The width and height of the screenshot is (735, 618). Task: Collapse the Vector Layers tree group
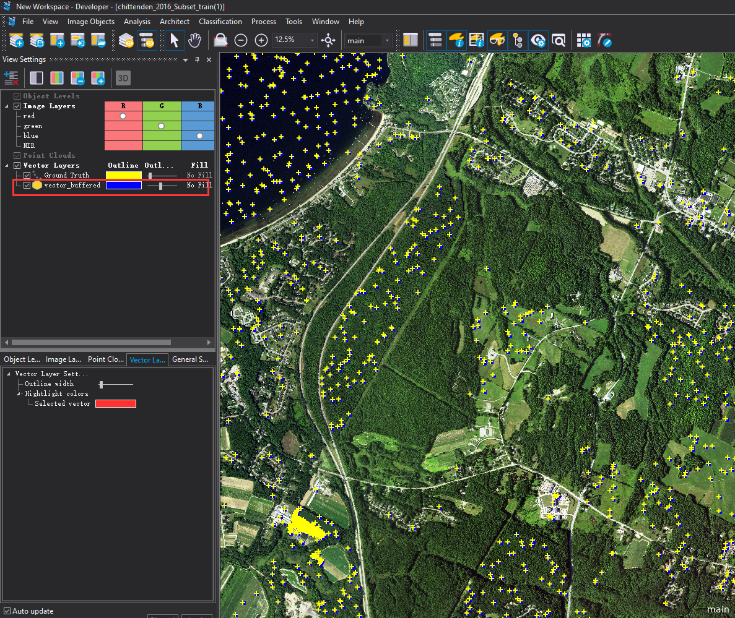(7, 165)
